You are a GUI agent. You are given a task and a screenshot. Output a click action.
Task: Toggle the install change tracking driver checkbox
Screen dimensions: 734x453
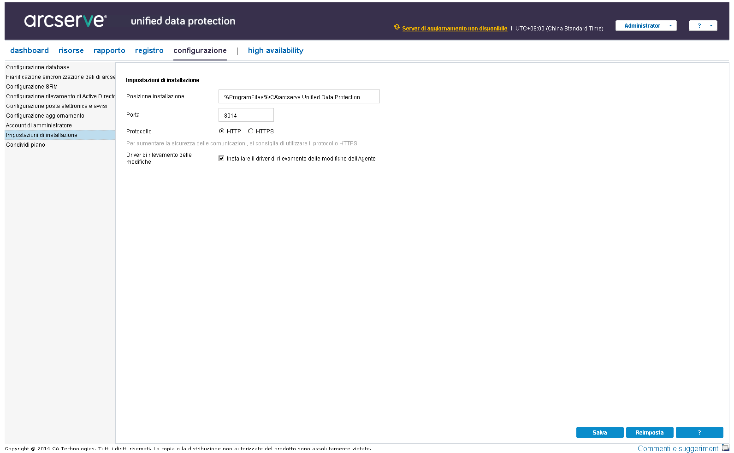221,158
